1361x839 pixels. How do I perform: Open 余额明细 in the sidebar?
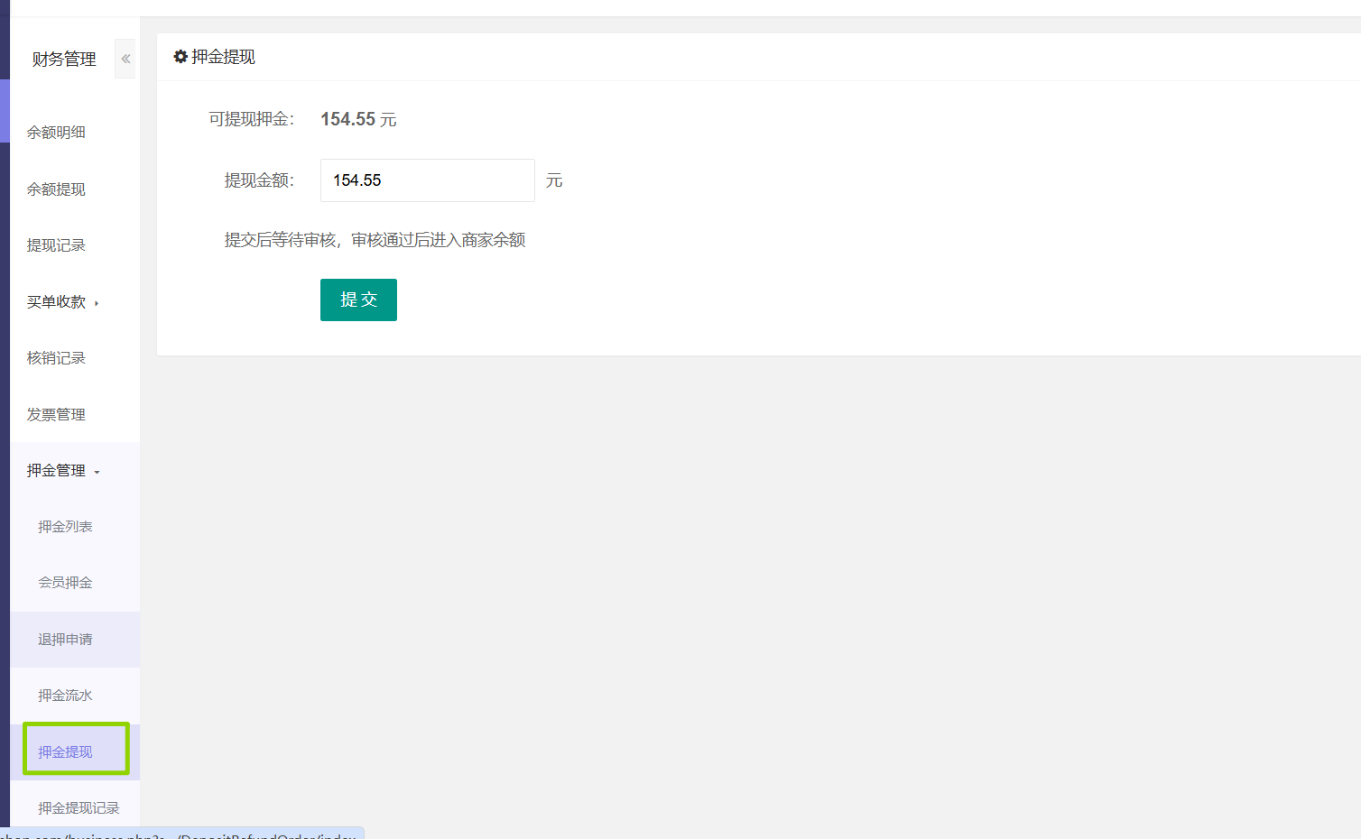[56, 133]
